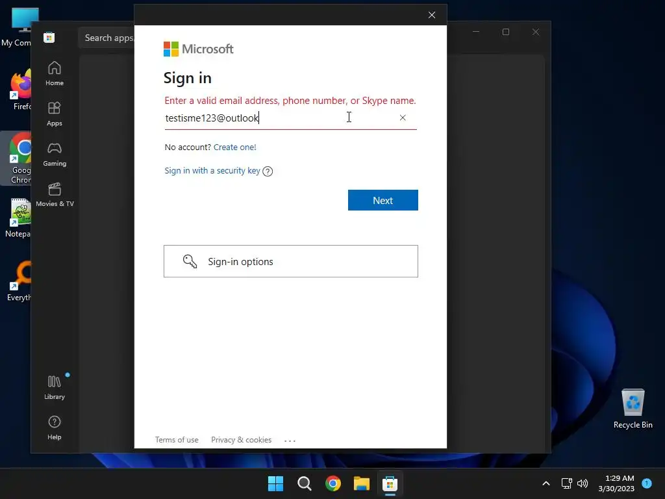Open the clock and date flyout
The width and height of the screenshot is (665, 499).
tap(616, 483)
